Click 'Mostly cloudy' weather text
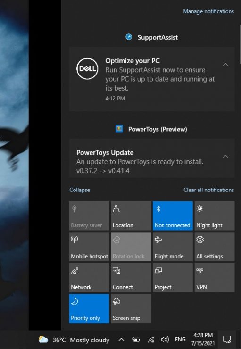 90,340
